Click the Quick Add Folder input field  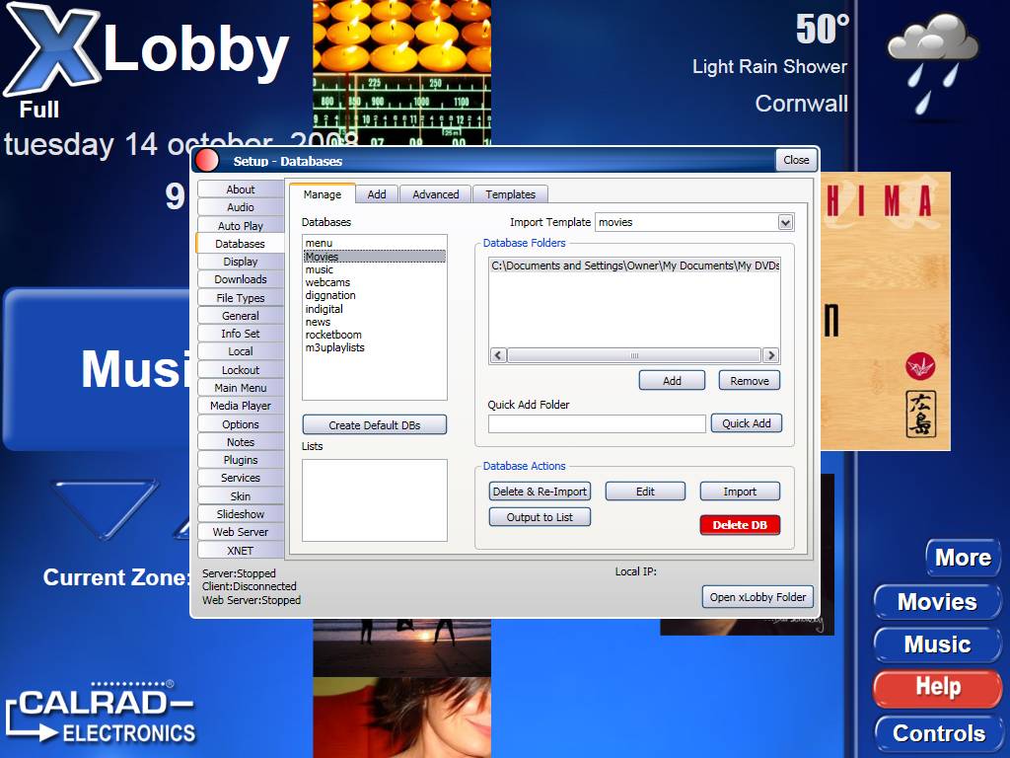click(597, 423)
